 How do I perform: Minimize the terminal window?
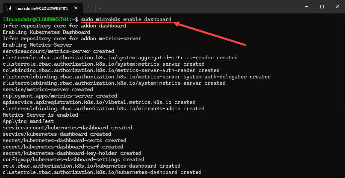306,7
